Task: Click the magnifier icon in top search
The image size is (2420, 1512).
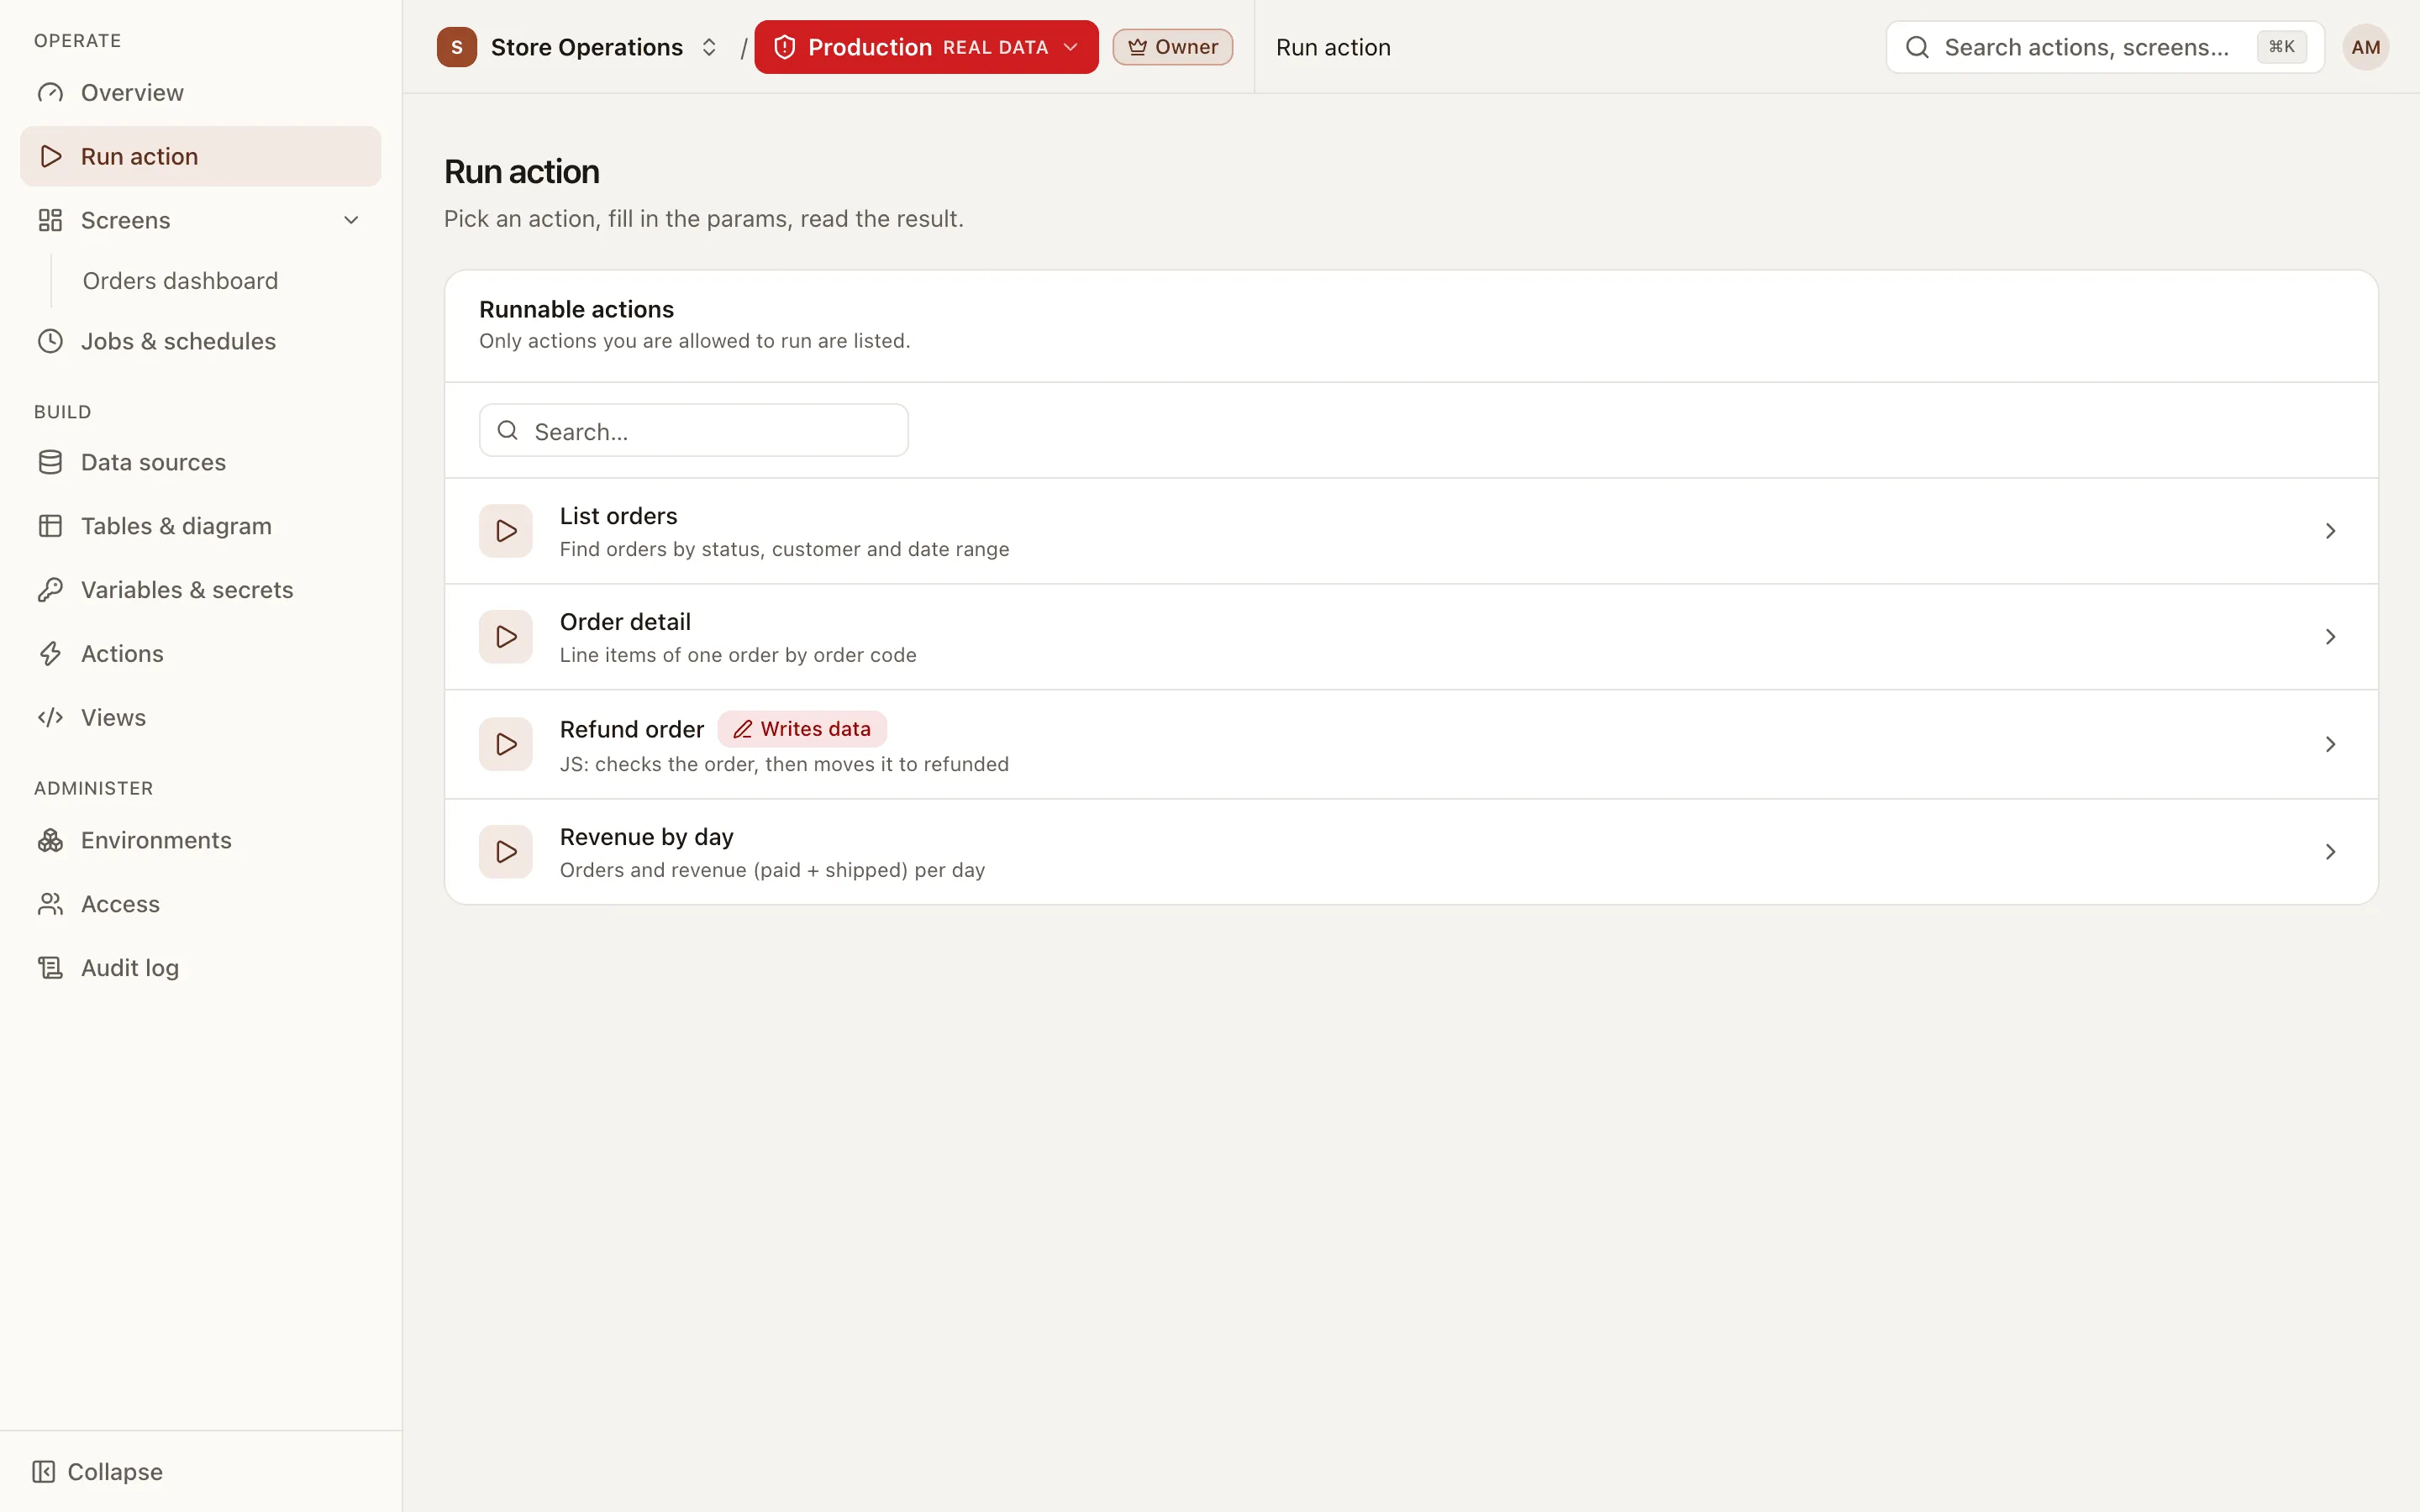Action: 1917,47
